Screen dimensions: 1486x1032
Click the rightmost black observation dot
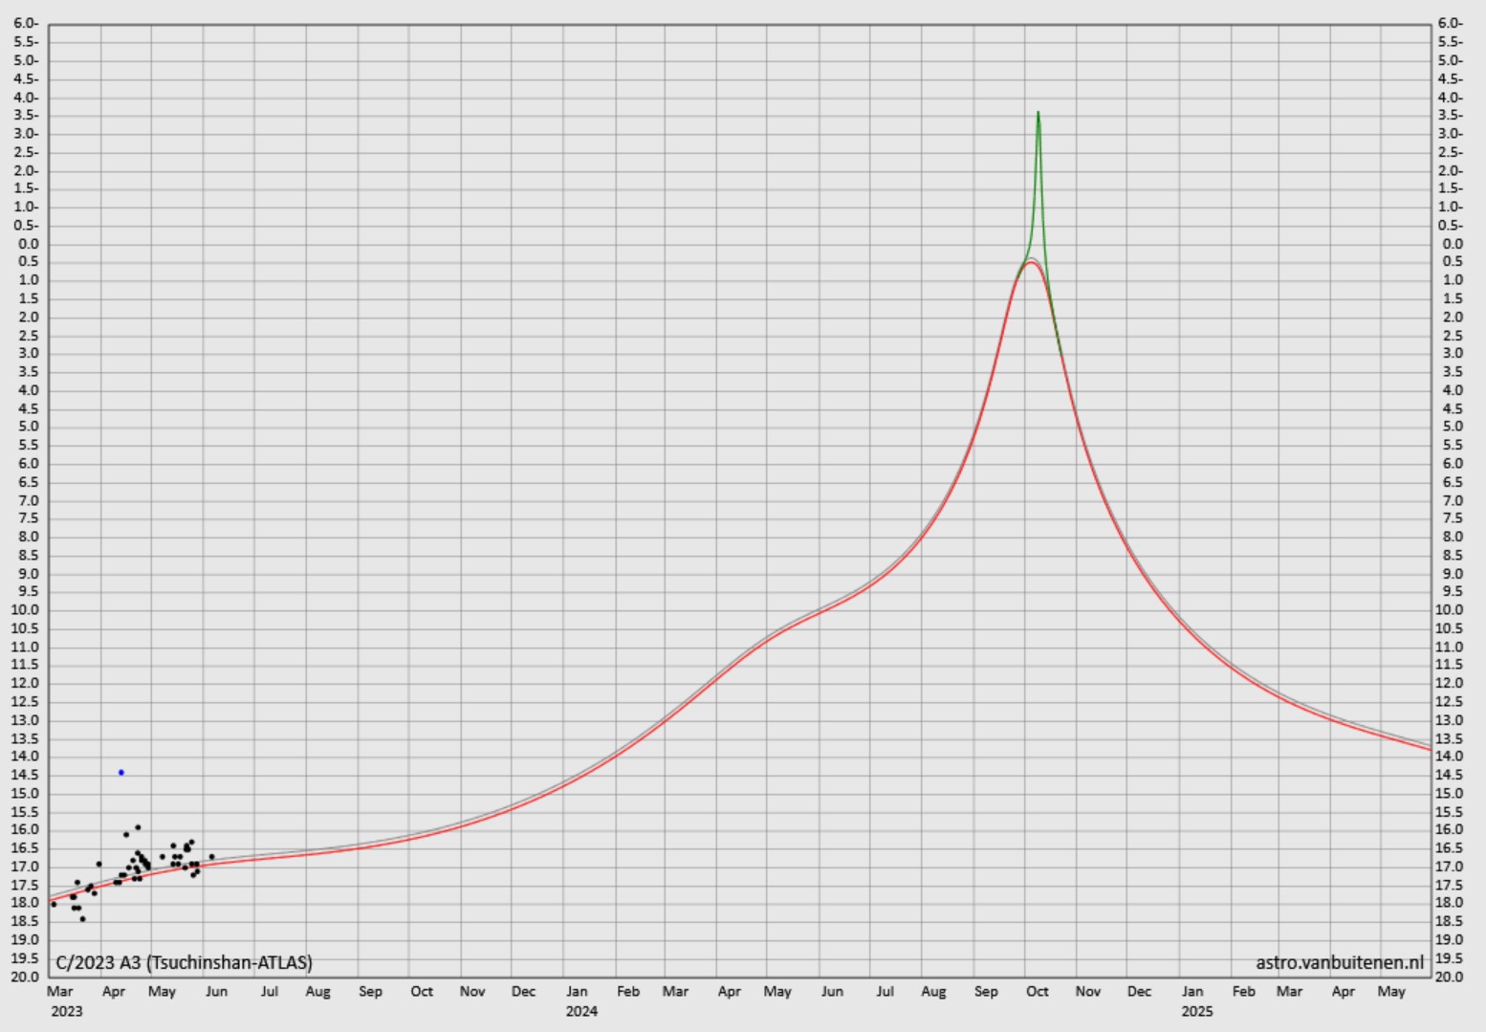(x=211, y=857)
